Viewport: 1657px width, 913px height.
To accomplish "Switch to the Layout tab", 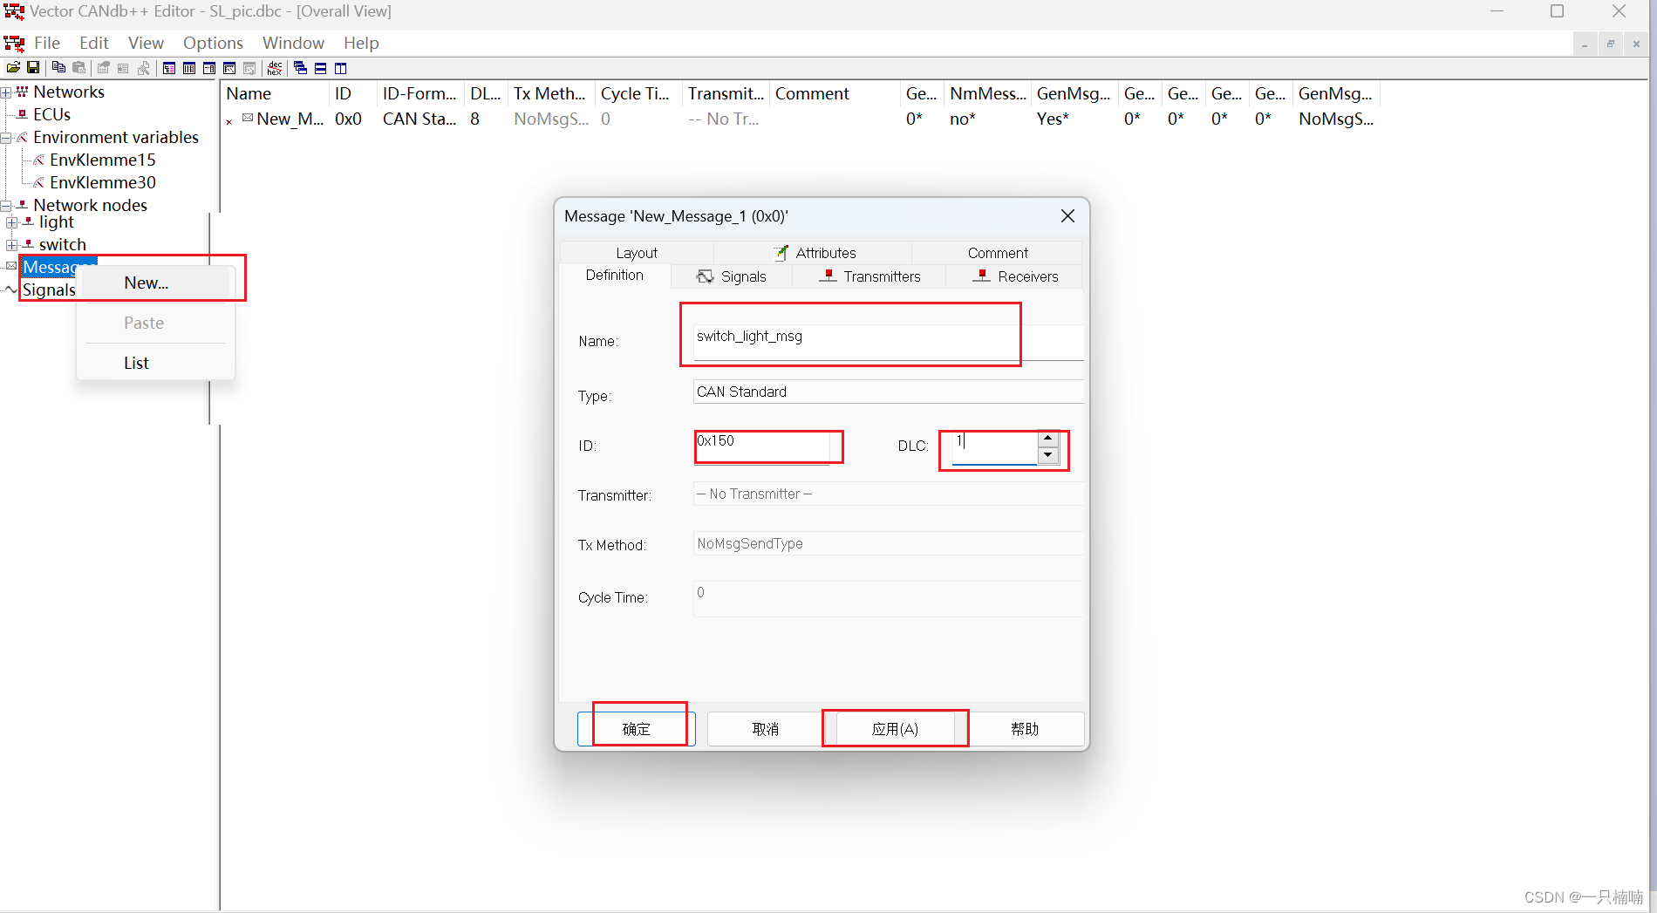I will (x=637, y=253).
